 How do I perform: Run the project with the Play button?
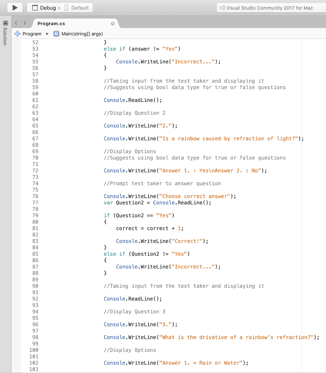[x=15, y=8]
